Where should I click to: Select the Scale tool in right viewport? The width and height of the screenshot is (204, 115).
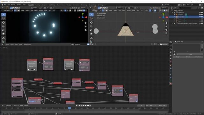(91, 30)
